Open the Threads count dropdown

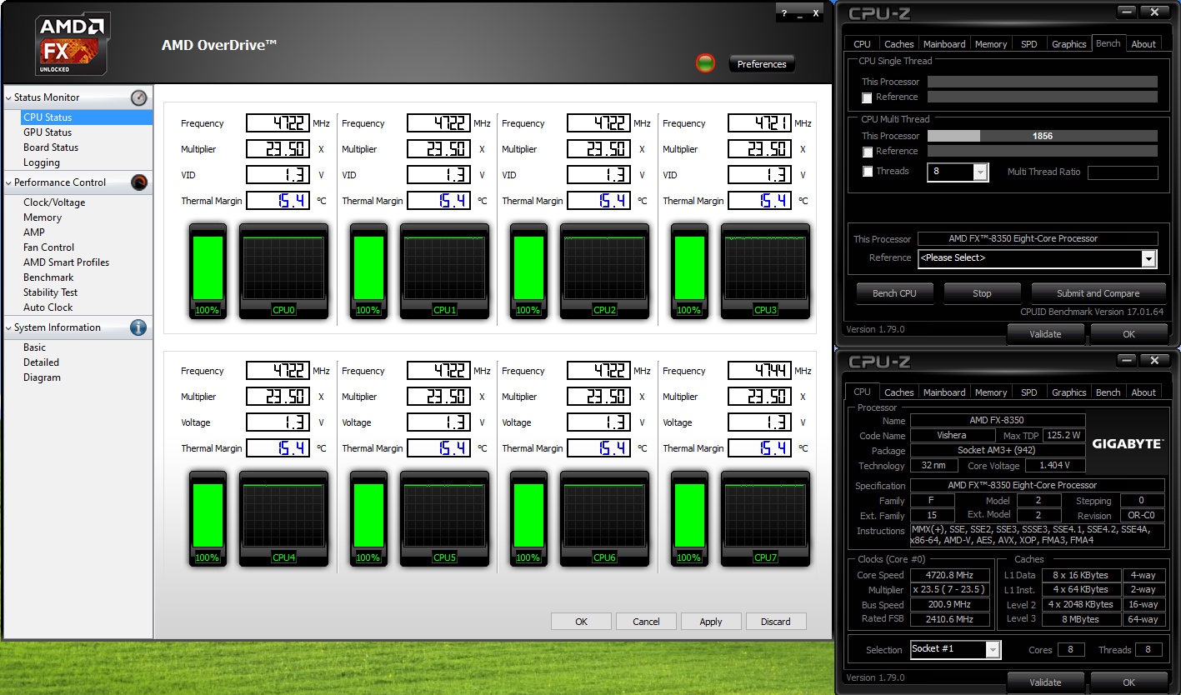pos(980,172)
